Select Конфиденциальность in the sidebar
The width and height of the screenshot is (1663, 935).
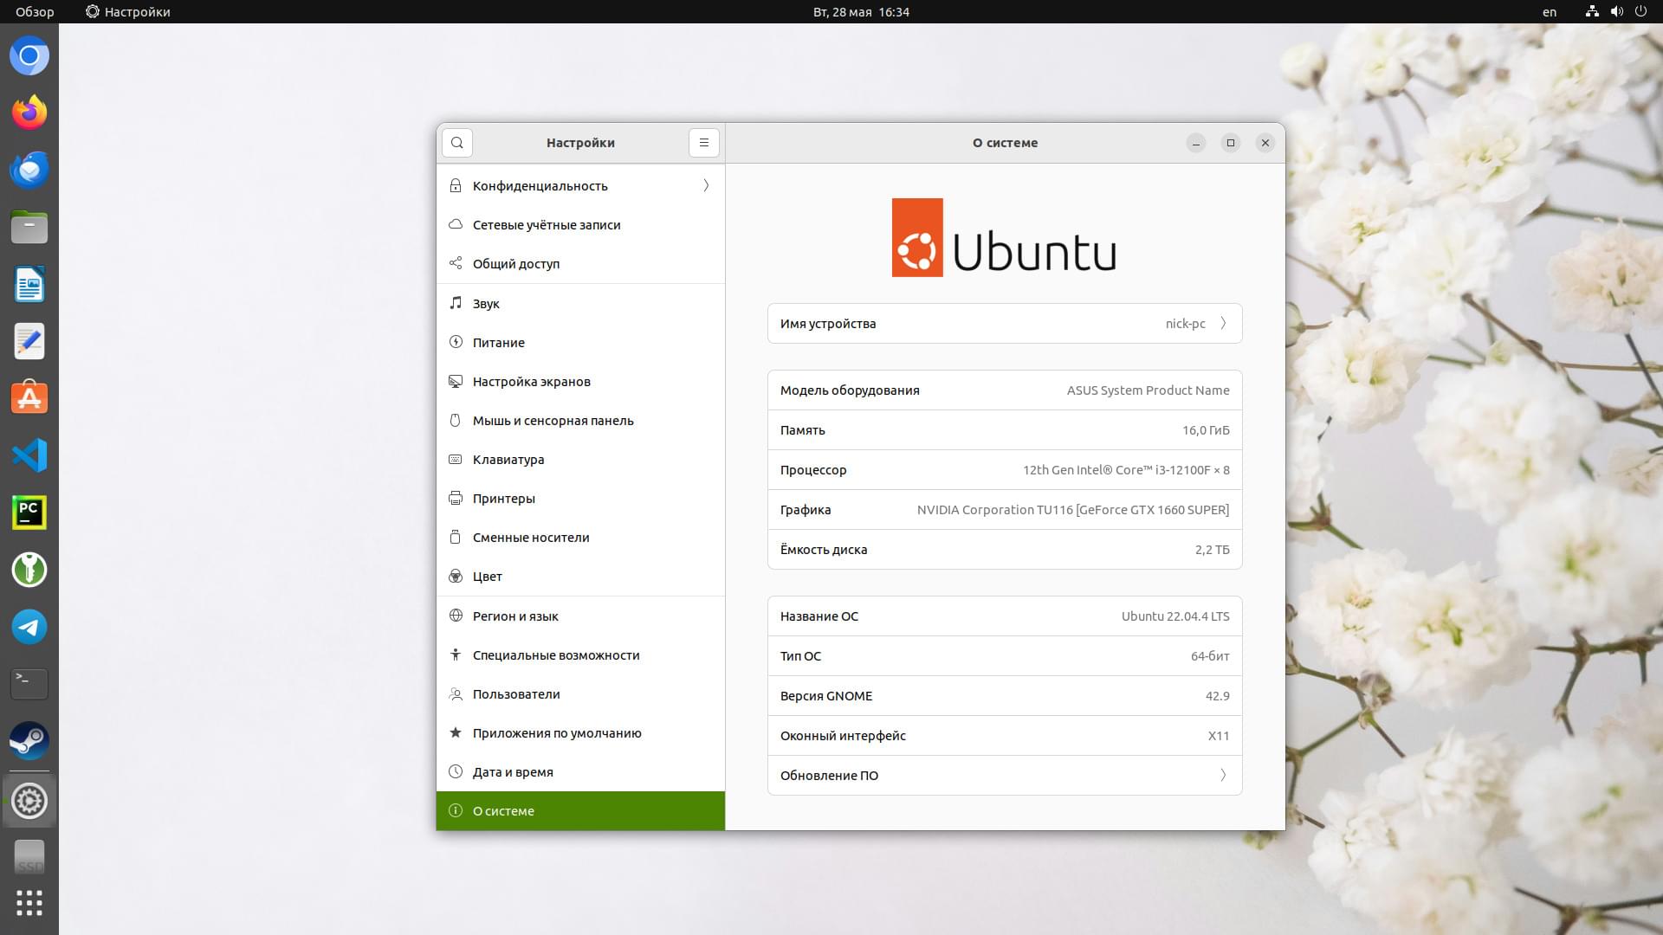[580, 185]
